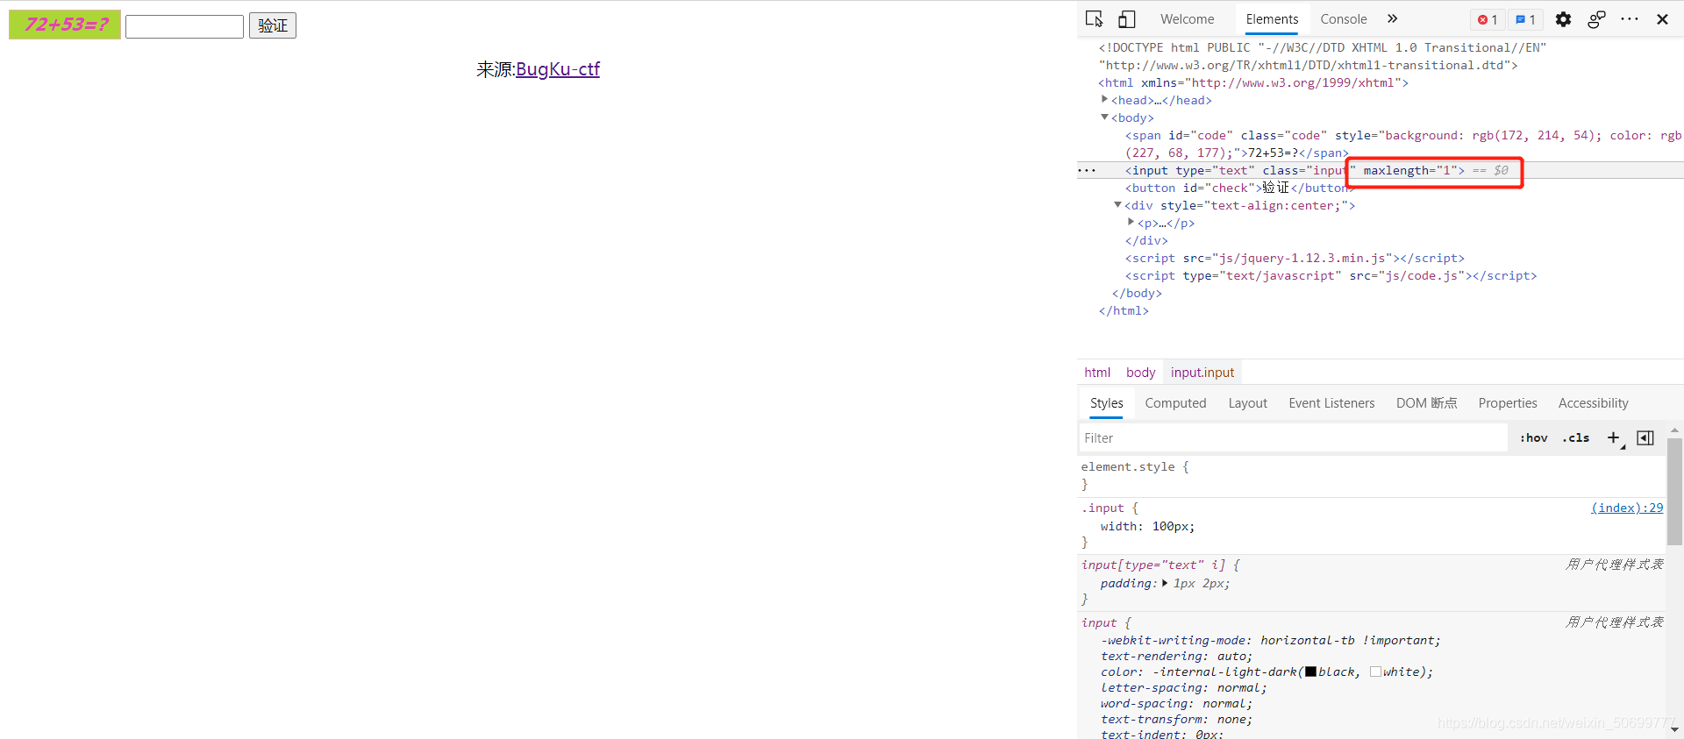Screen dimensions: 1684x739
Task: Open the Layout pane tab
Action: 1247,402
